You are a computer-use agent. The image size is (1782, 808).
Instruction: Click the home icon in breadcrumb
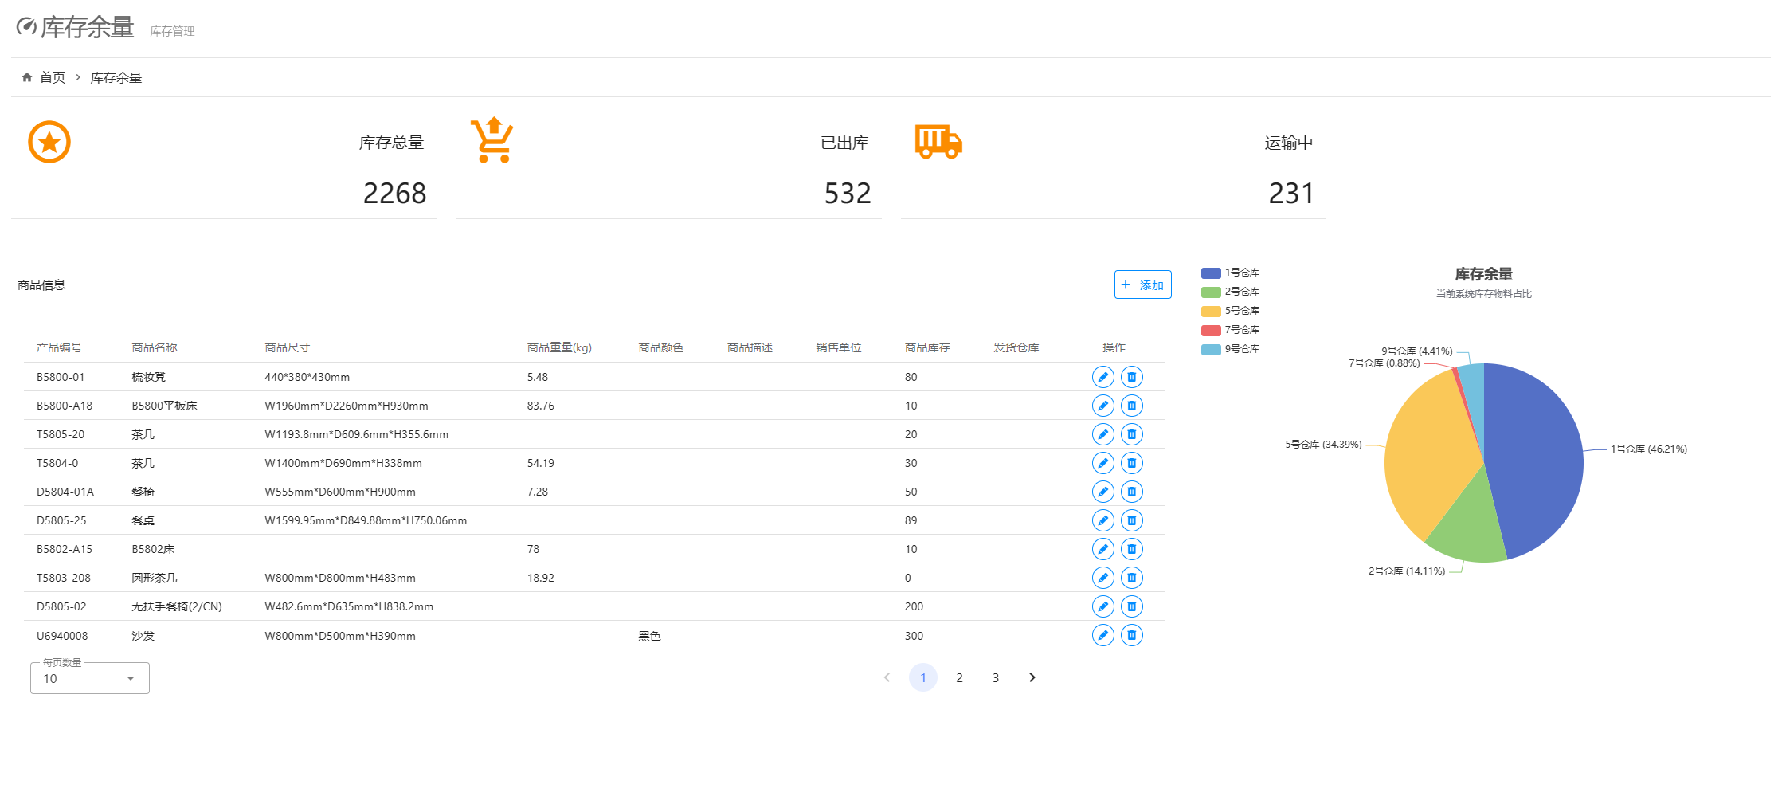click(x=27, y=77)
